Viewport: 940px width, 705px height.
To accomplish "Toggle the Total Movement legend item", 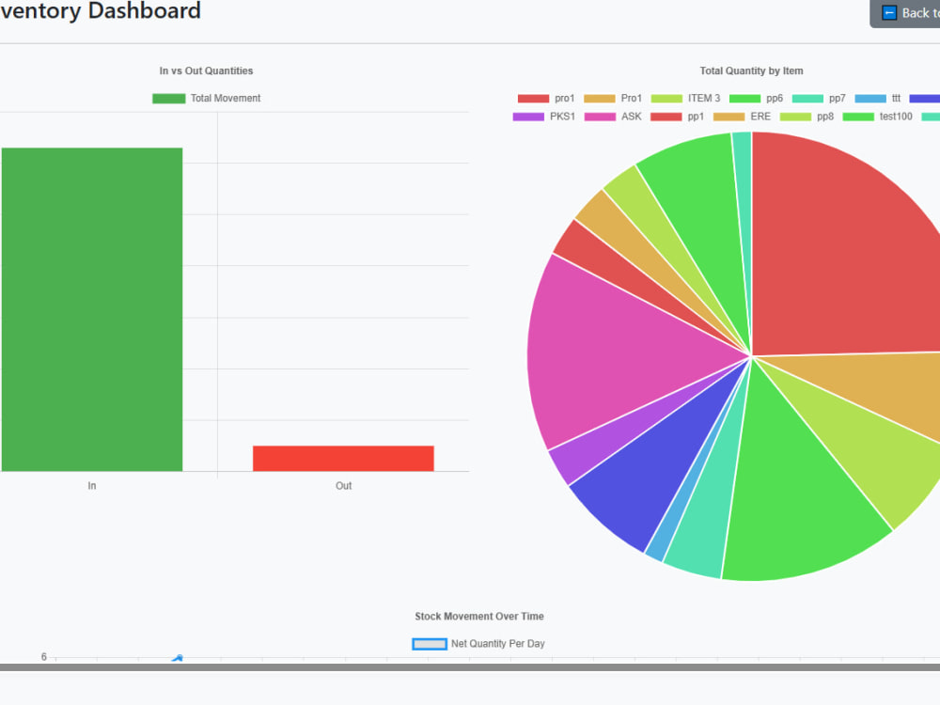I will [x=206, y=99].
